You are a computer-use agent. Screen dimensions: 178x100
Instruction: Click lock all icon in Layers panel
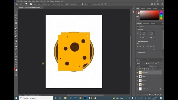point(149,69)
